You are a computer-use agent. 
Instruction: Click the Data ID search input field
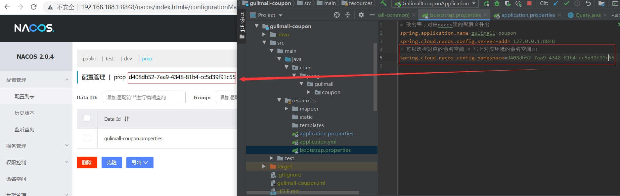[144, 97]
